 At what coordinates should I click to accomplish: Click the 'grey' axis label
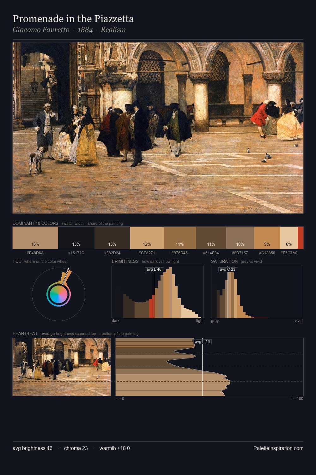tap(215, 321)
